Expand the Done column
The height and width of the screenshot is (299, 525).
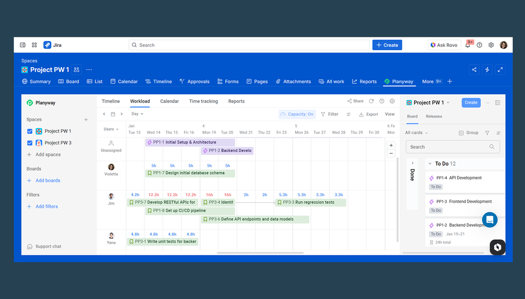coord(413,163)
